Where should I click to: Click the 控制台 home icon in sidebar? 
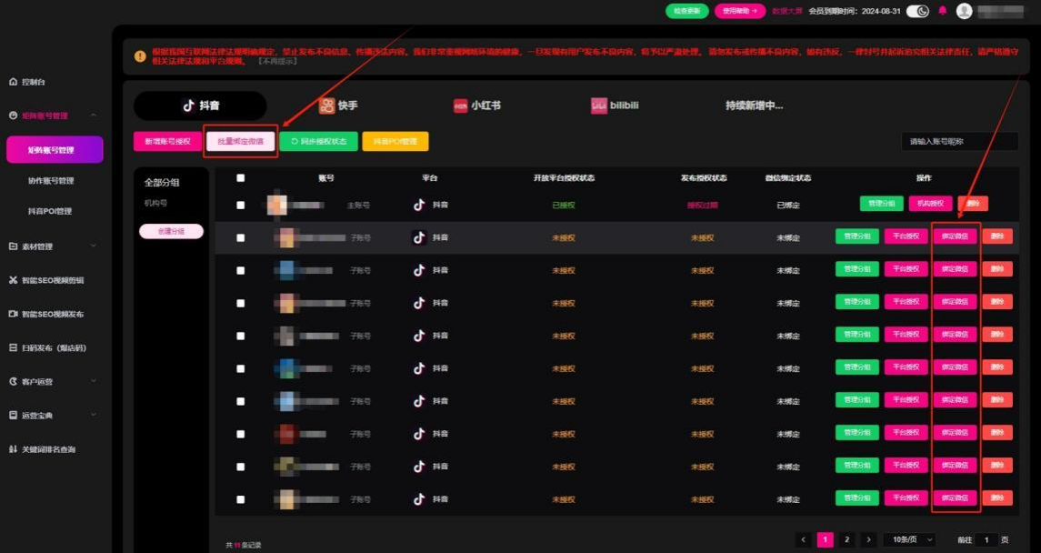point(13,82)
